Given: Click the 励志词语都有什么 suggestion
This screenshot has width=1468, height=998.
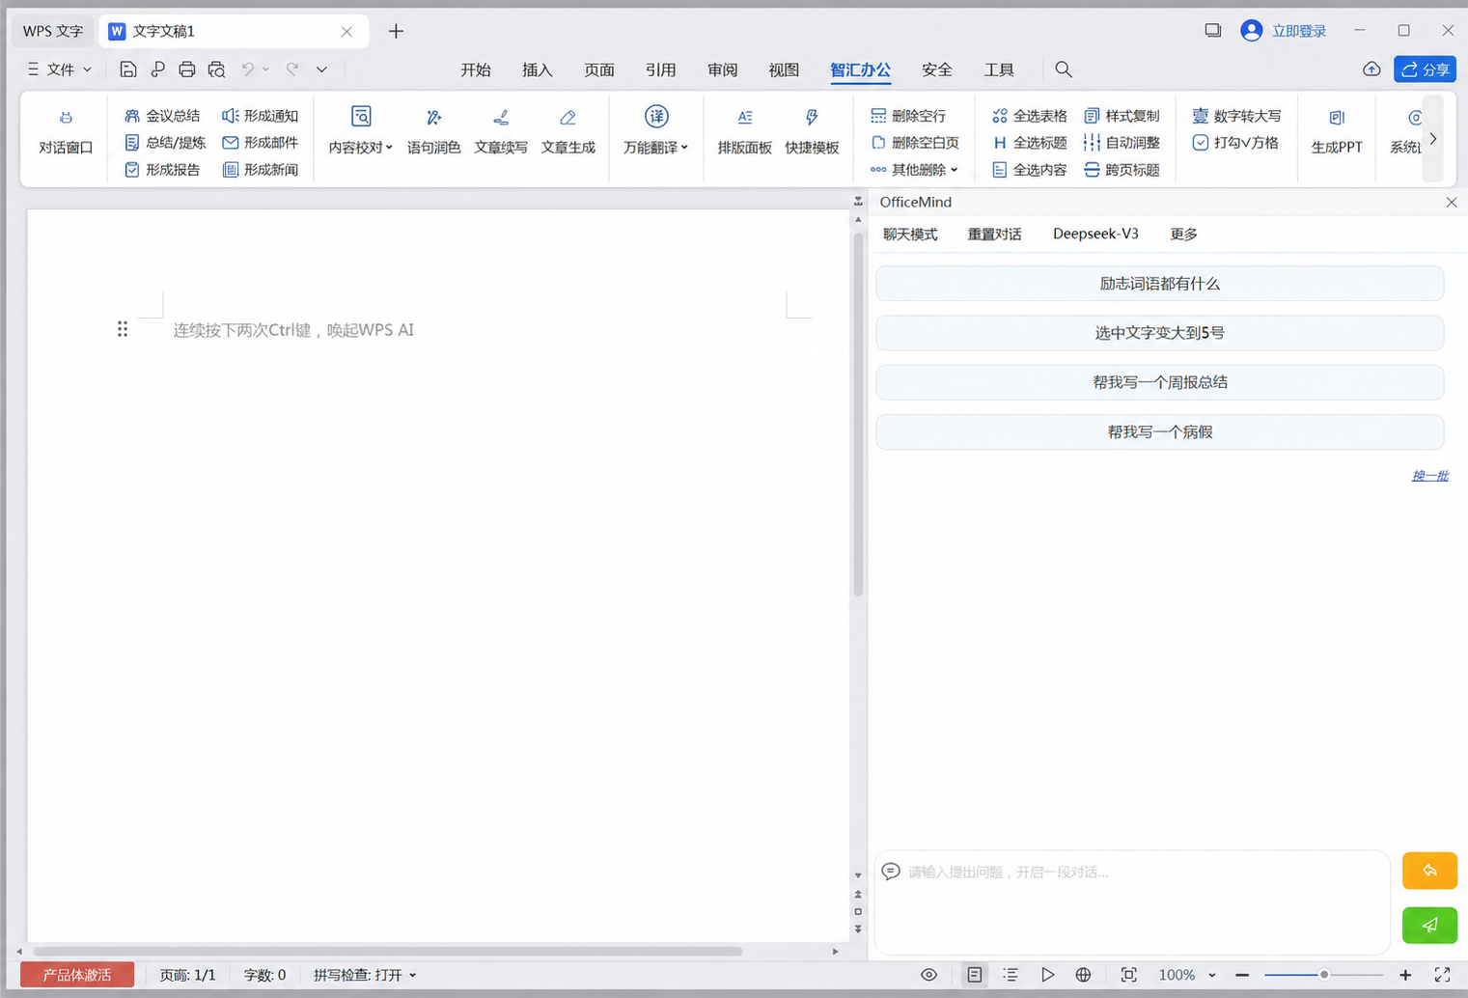Looking at the screenshot, I should click(x=1159, y=284).
